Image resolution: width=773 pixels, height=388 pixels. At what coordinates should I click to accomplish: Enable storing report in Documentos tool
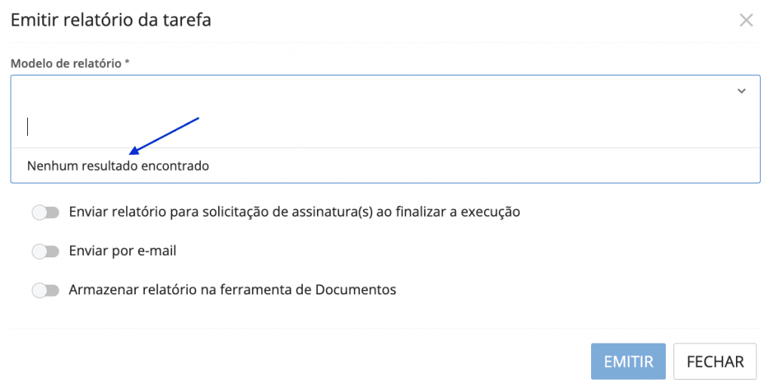tap(45, 290)
